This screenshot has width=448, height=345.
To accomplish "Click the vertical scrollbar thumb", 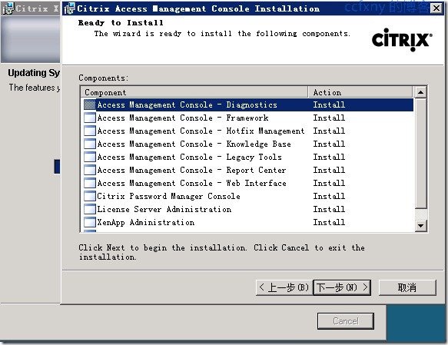I will (420, 154).
